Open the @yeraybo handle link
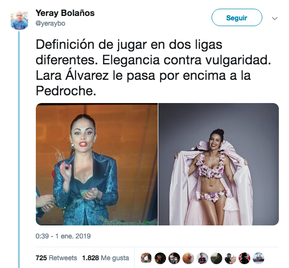The image size is (289, 268). (x=50, y=24)
